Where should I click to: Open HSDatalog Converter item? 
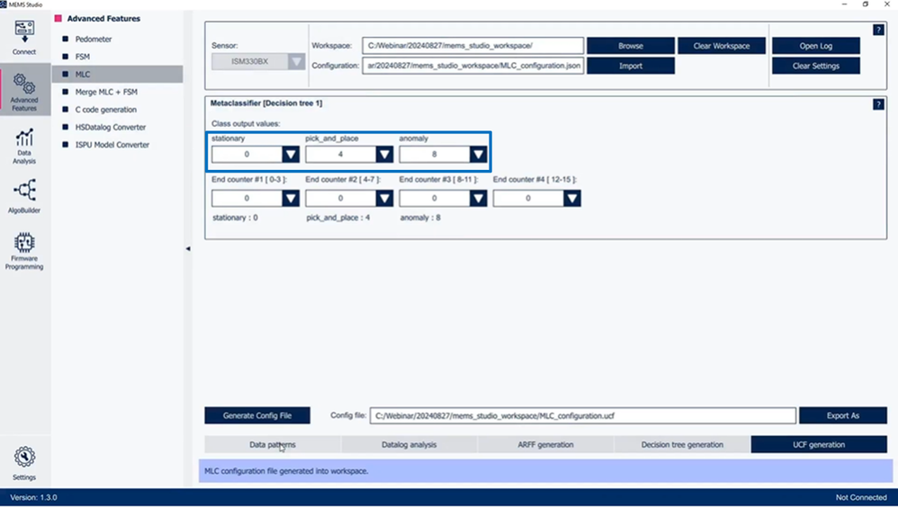111,127
